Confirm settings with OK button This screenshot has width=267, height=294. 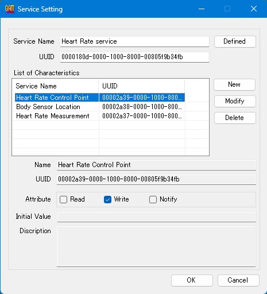(x=192, y=280)
